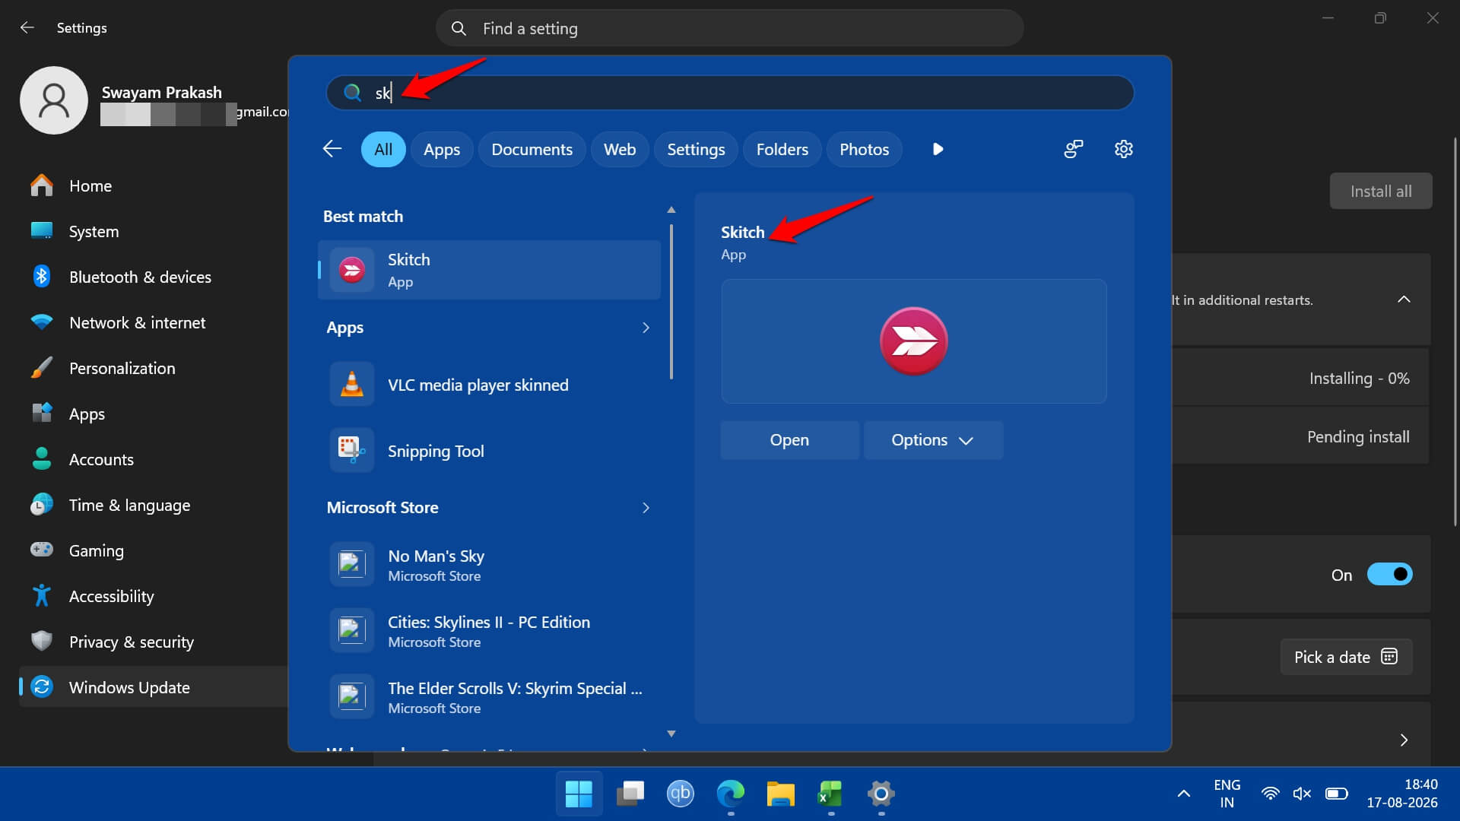Go back using search panel arrow
The height and width of the screenshot is (821, 1460).
(332, 149)
